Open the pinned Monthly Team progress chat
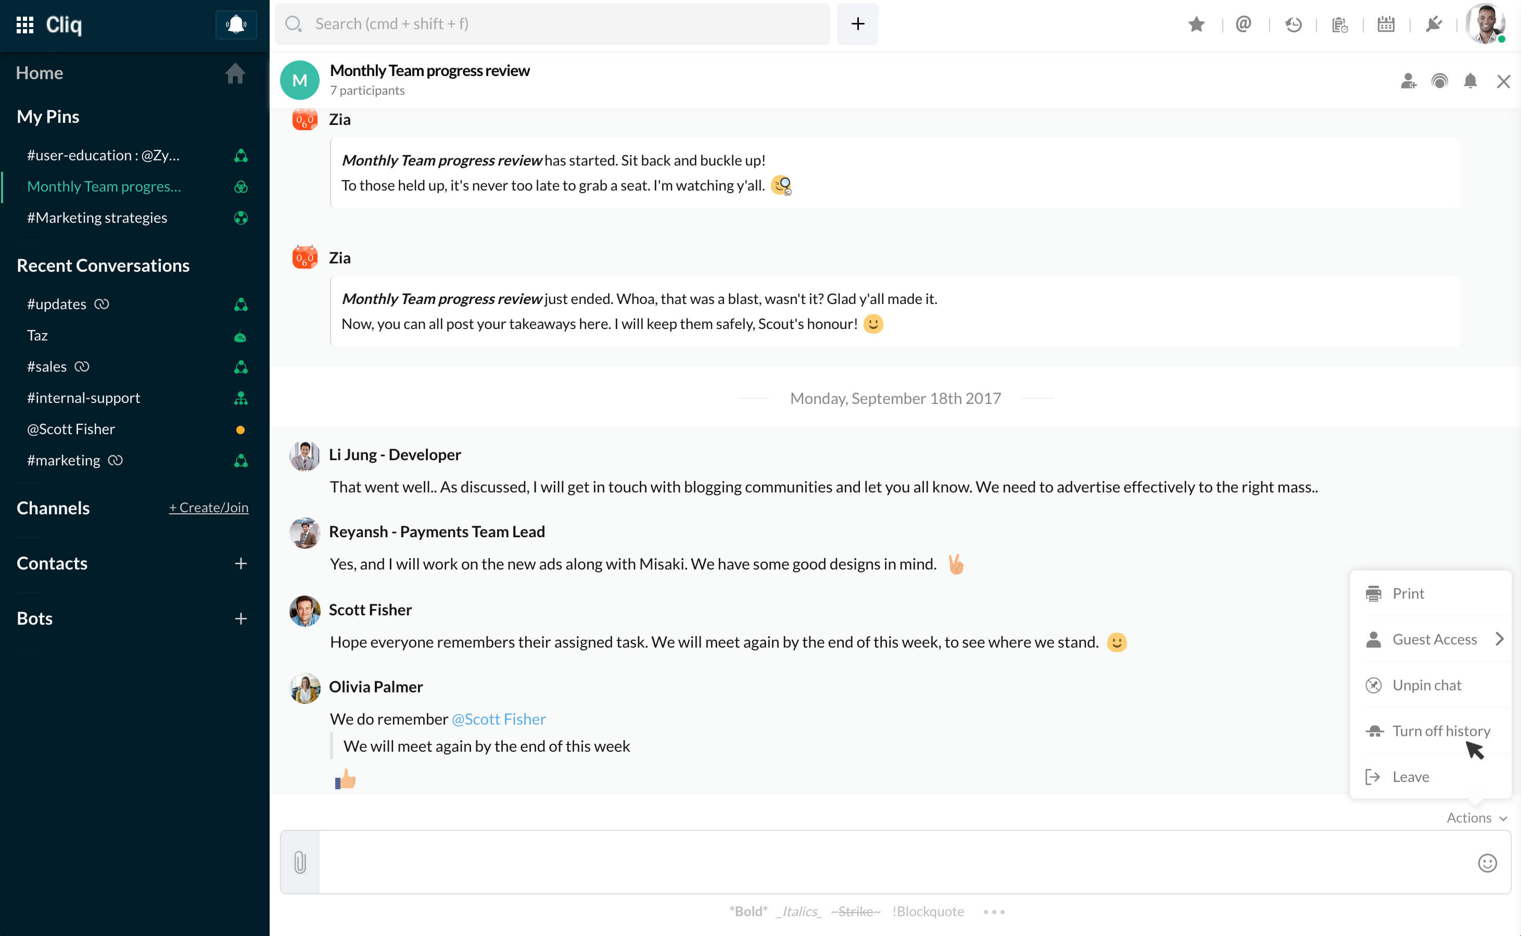This screenshot has width=1521, height=936. [x=135, y=186]
